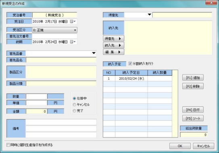This screenshot has height=153, width=219.
Task: Click the large 納入先 address area
Action: pos(168,38)
